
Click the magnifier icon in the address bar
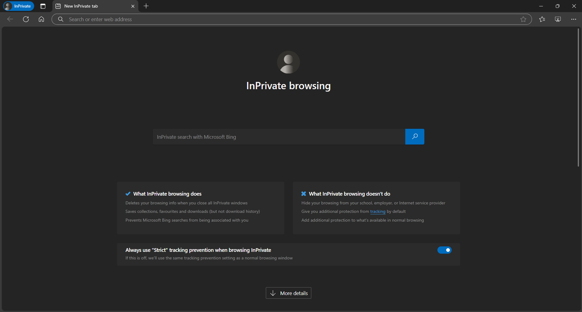click(x=61, y=19)
